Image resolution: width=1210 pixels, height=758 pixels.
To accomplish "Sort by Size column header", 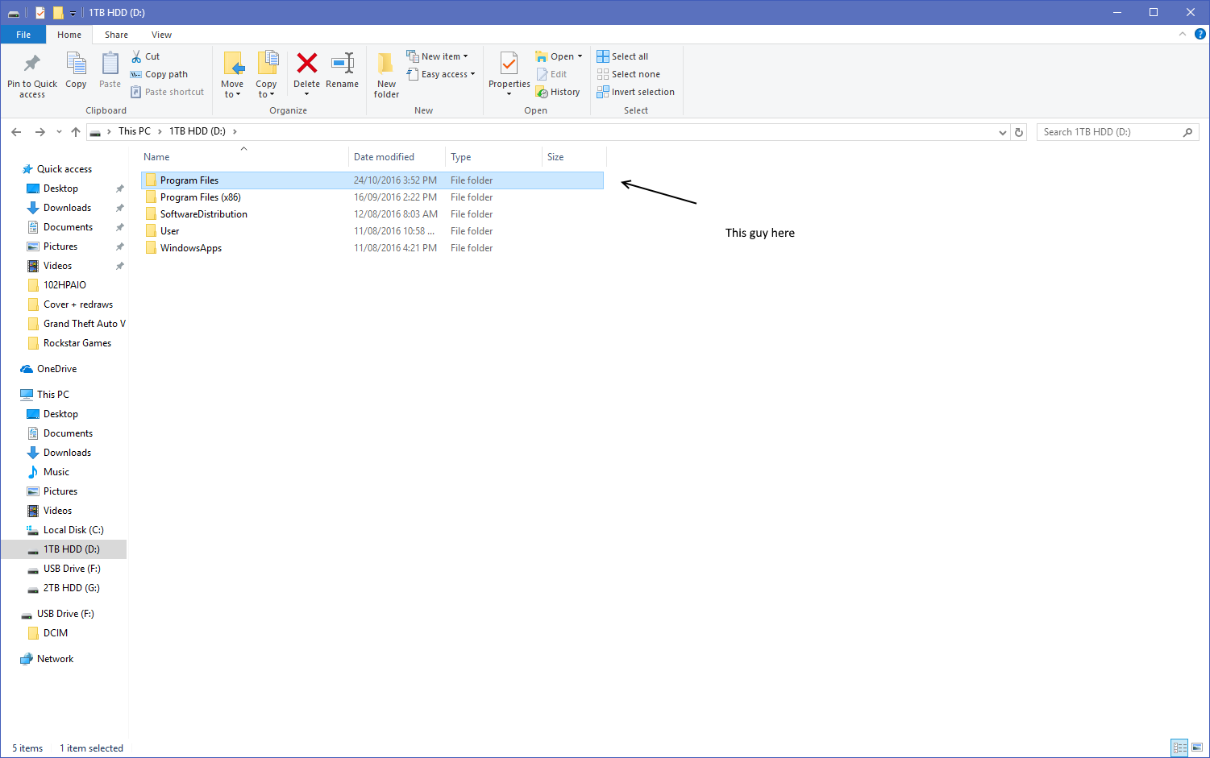I will 574,157.
